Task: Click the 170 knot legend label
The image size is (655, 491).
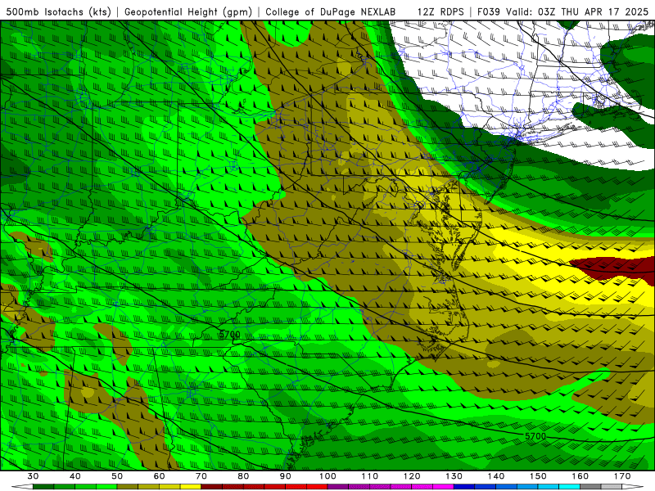Action: 622,476
